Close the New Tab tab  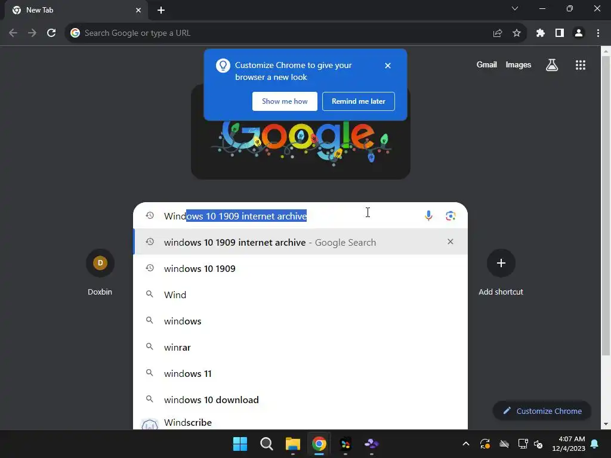point(138,10)
